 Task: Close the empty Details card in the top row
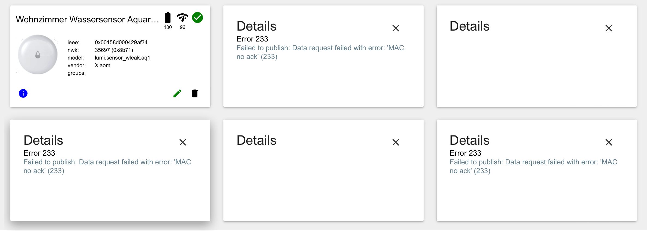[609, 28]
